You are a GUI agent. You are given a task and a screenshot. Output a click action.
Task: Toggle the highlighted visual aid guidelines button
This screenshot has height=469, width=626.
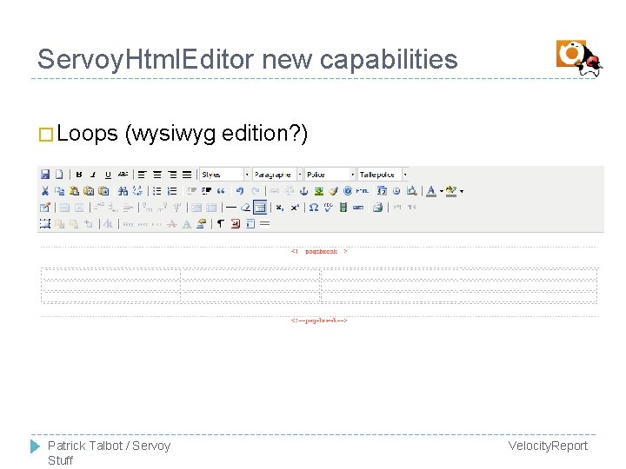(260, 208)
